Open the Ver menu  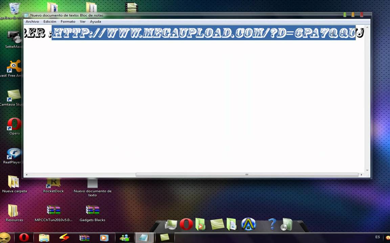pyautogui.click(x=83, y=22)
